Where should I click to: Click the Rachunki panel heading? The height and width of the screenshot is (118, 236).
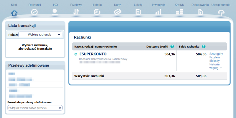point(82,37)
